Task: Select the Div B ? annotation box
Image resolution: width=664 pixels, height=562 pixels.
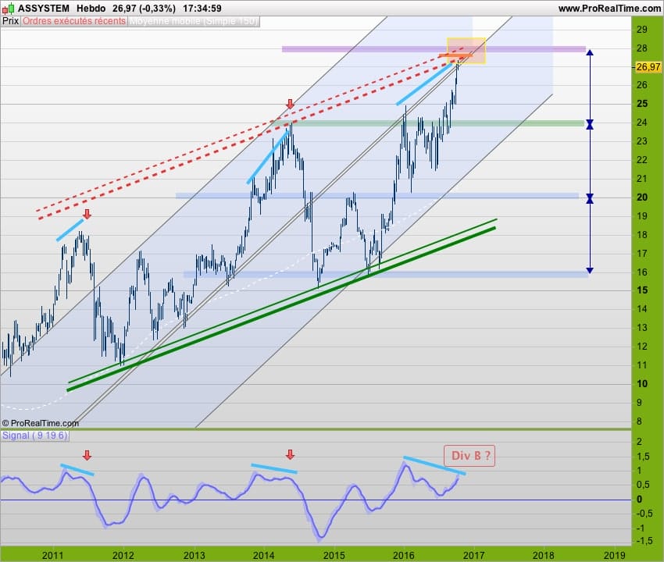Action: click(469, 456)
